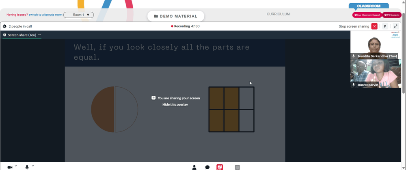This screenshot has width=406, height=170.
Task: Click 'You are sharing your screen' text
Action: pos(179,98)
